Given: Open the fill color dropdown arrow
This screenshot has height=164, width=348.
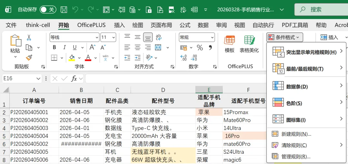Looking at the screenshot, I should 79,58.
